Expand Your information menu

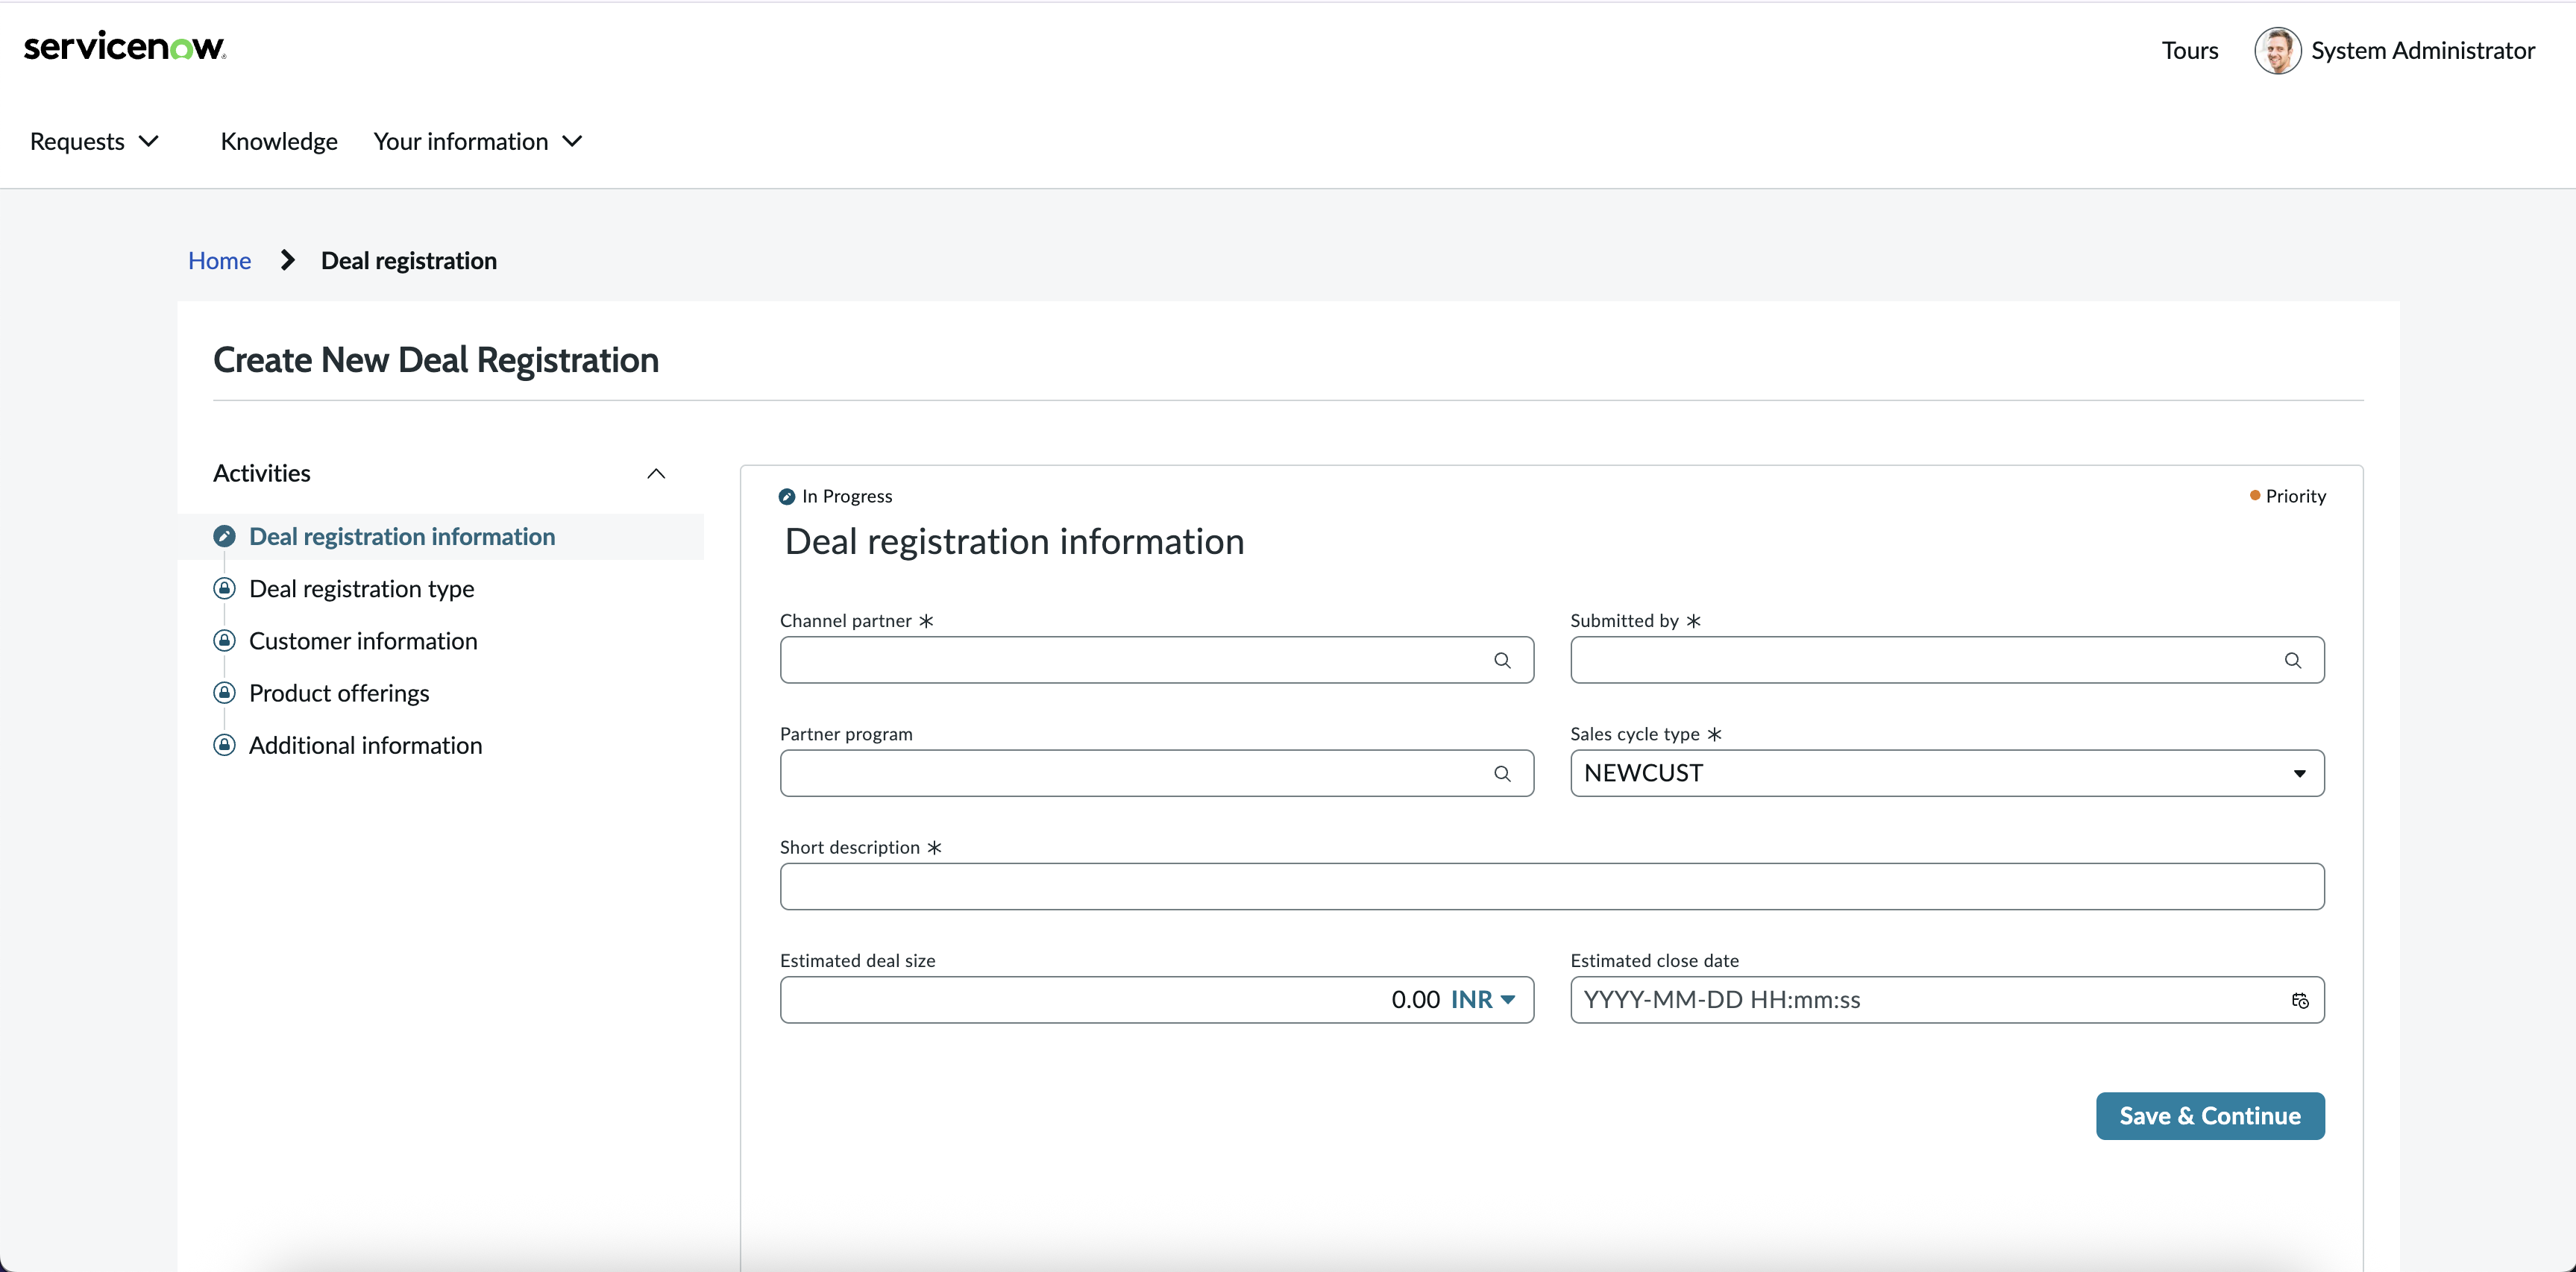pyautogui.click(x=478, y=141)
